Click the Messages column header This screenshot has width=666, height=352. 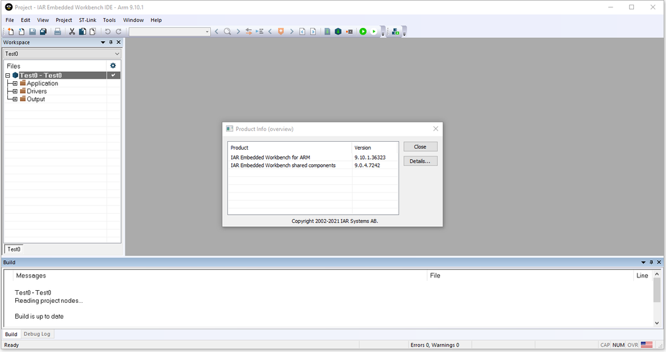(221, 275)
